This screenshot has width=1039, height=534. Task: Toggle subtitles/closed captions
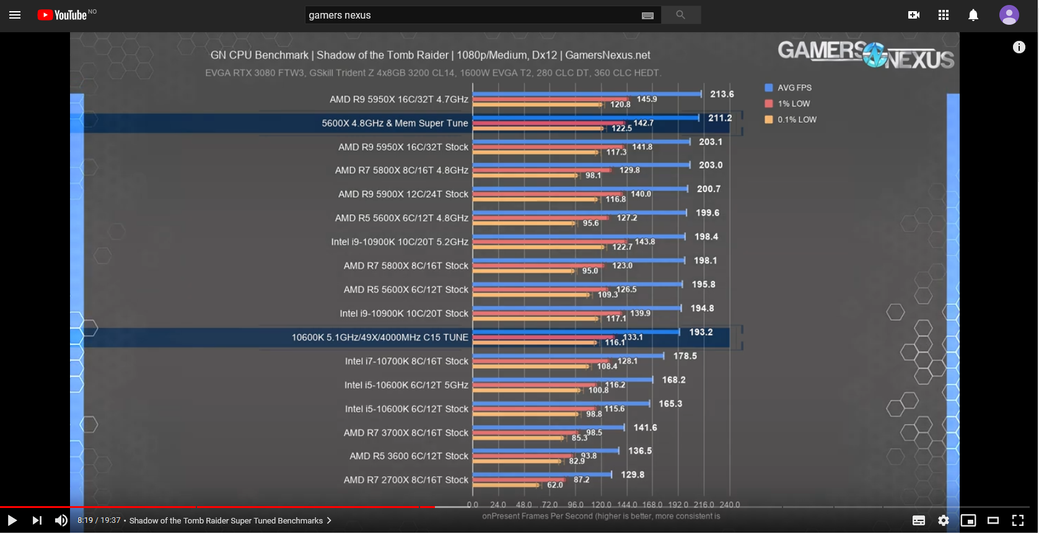[x=919, y=520]
